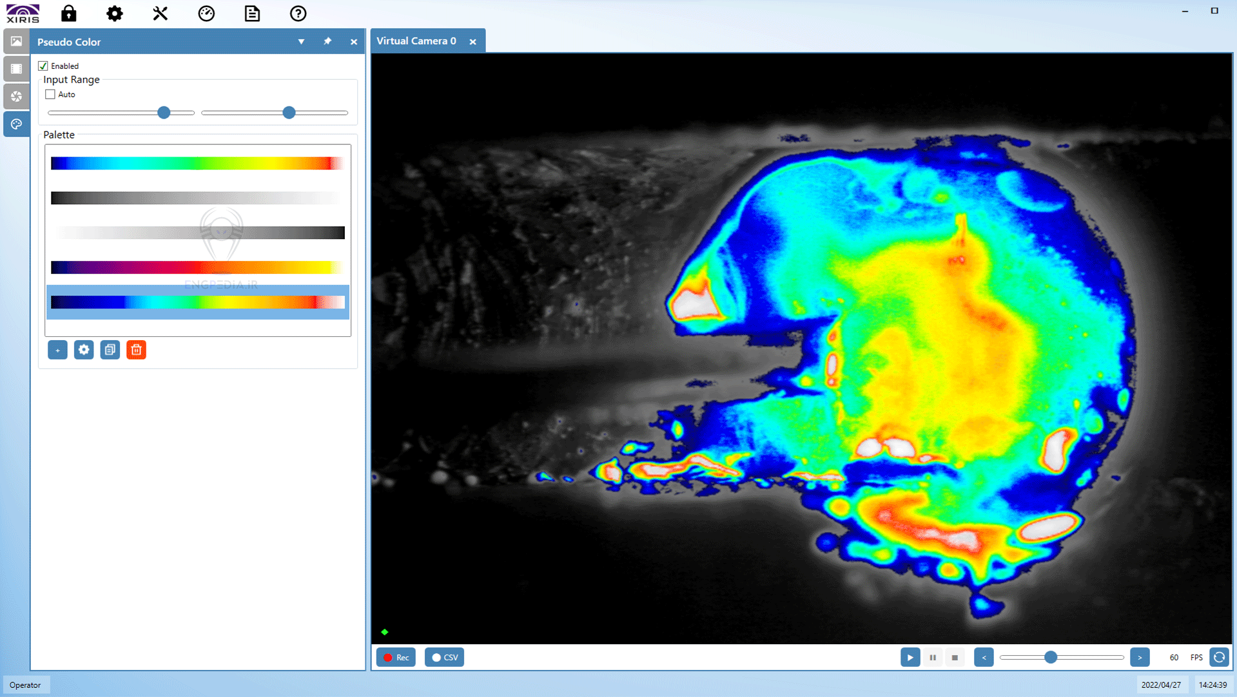Uncheck the Enabled checkbox
This screenshot has width=1237, height=697.
[43, 66]
